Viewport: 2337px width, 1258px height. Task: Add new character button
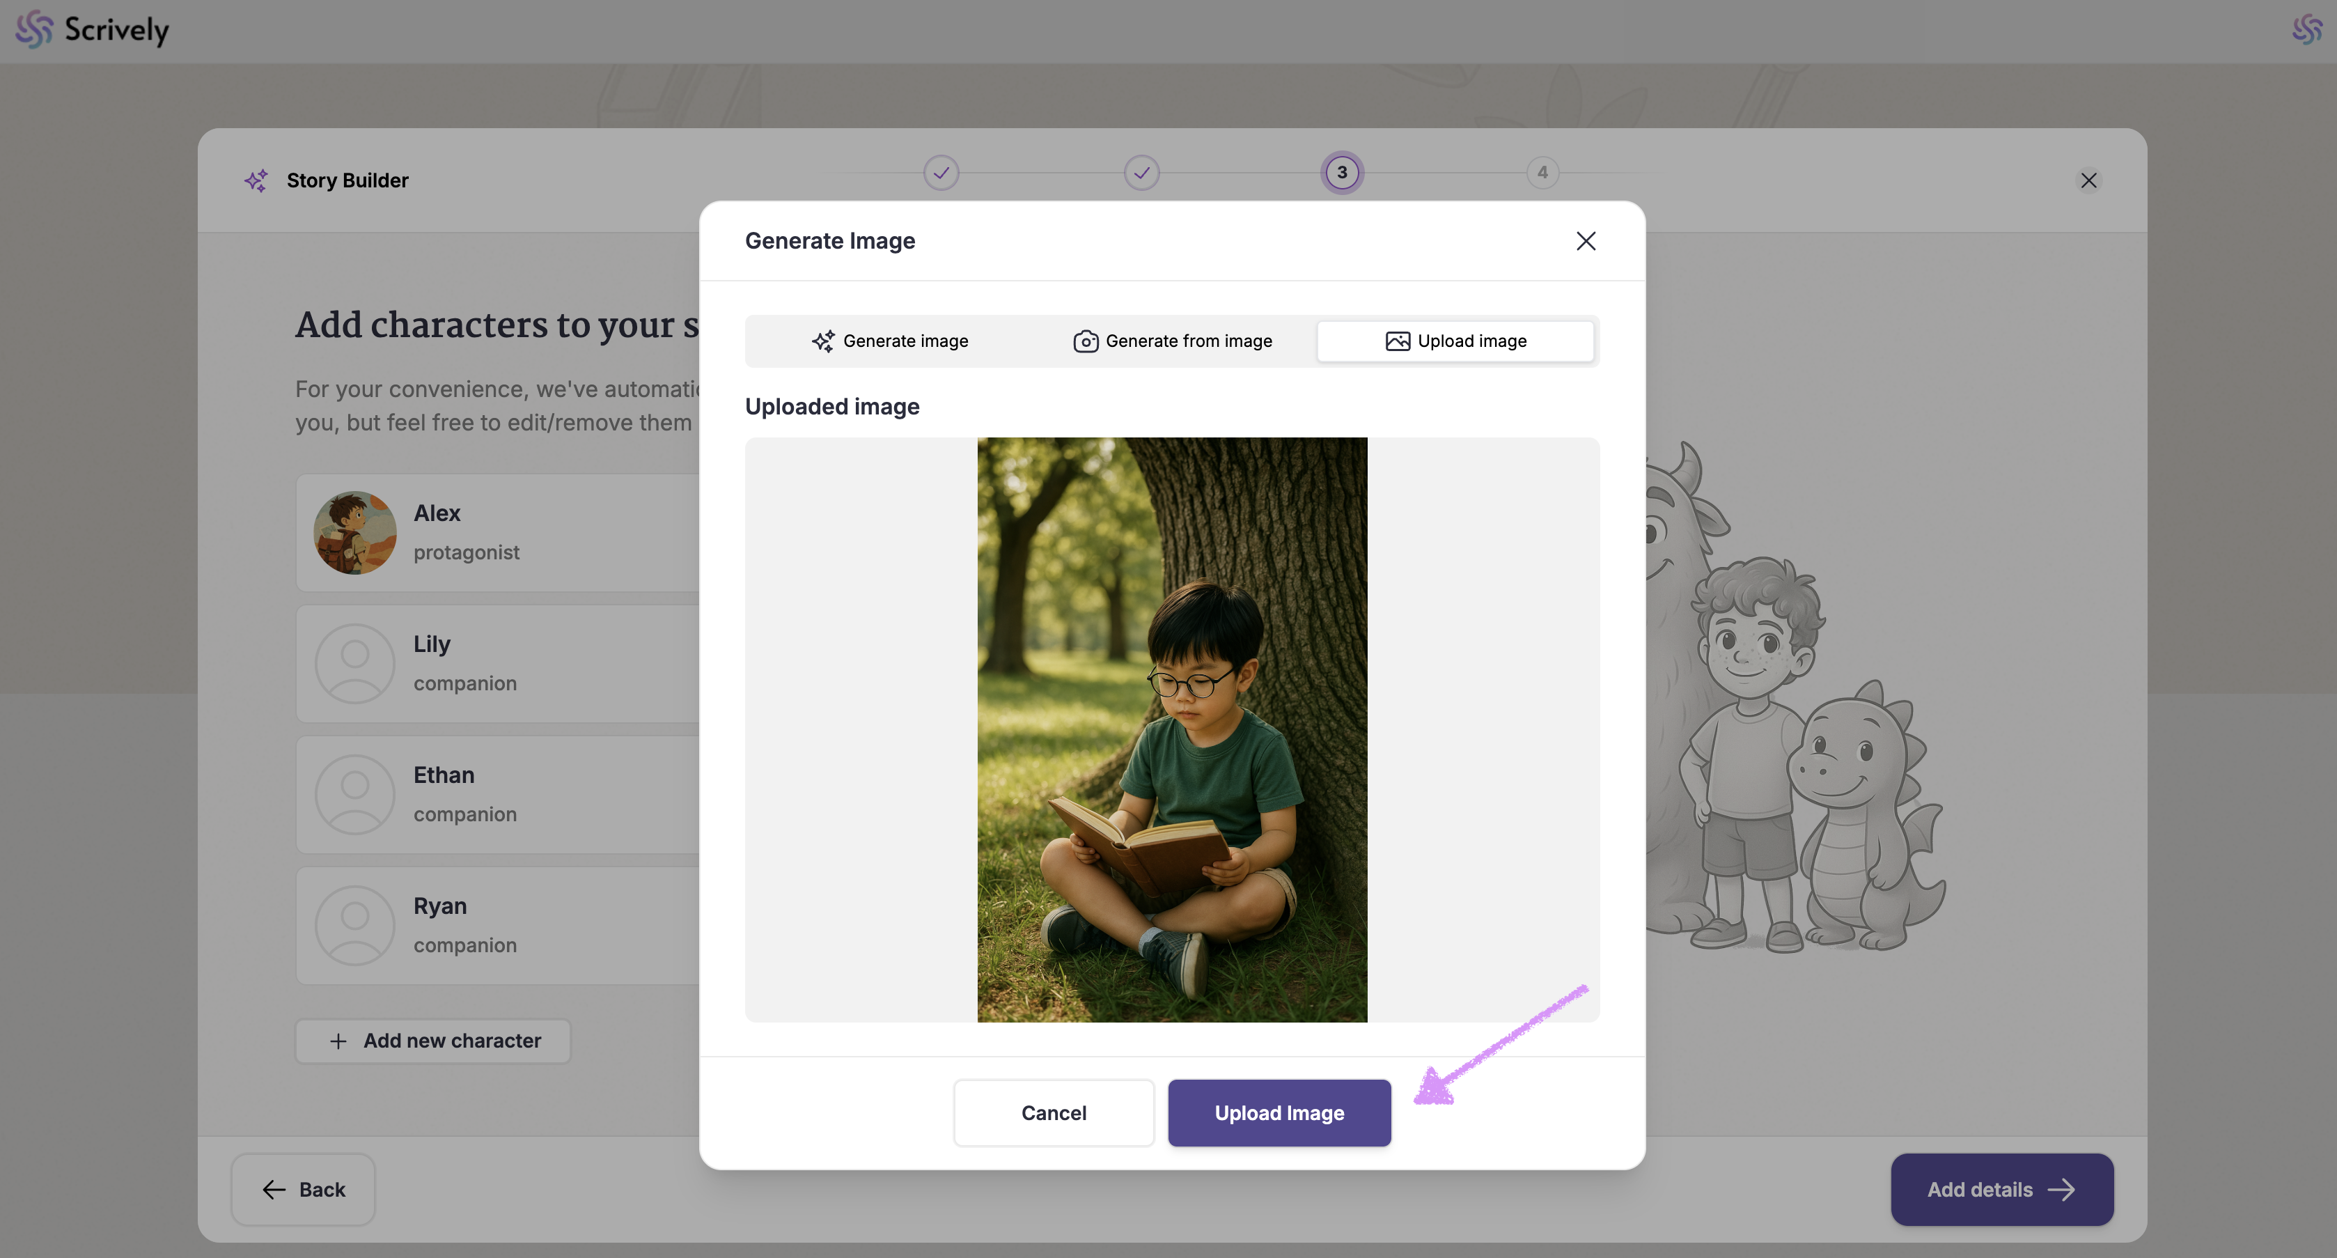[432, 1041]
